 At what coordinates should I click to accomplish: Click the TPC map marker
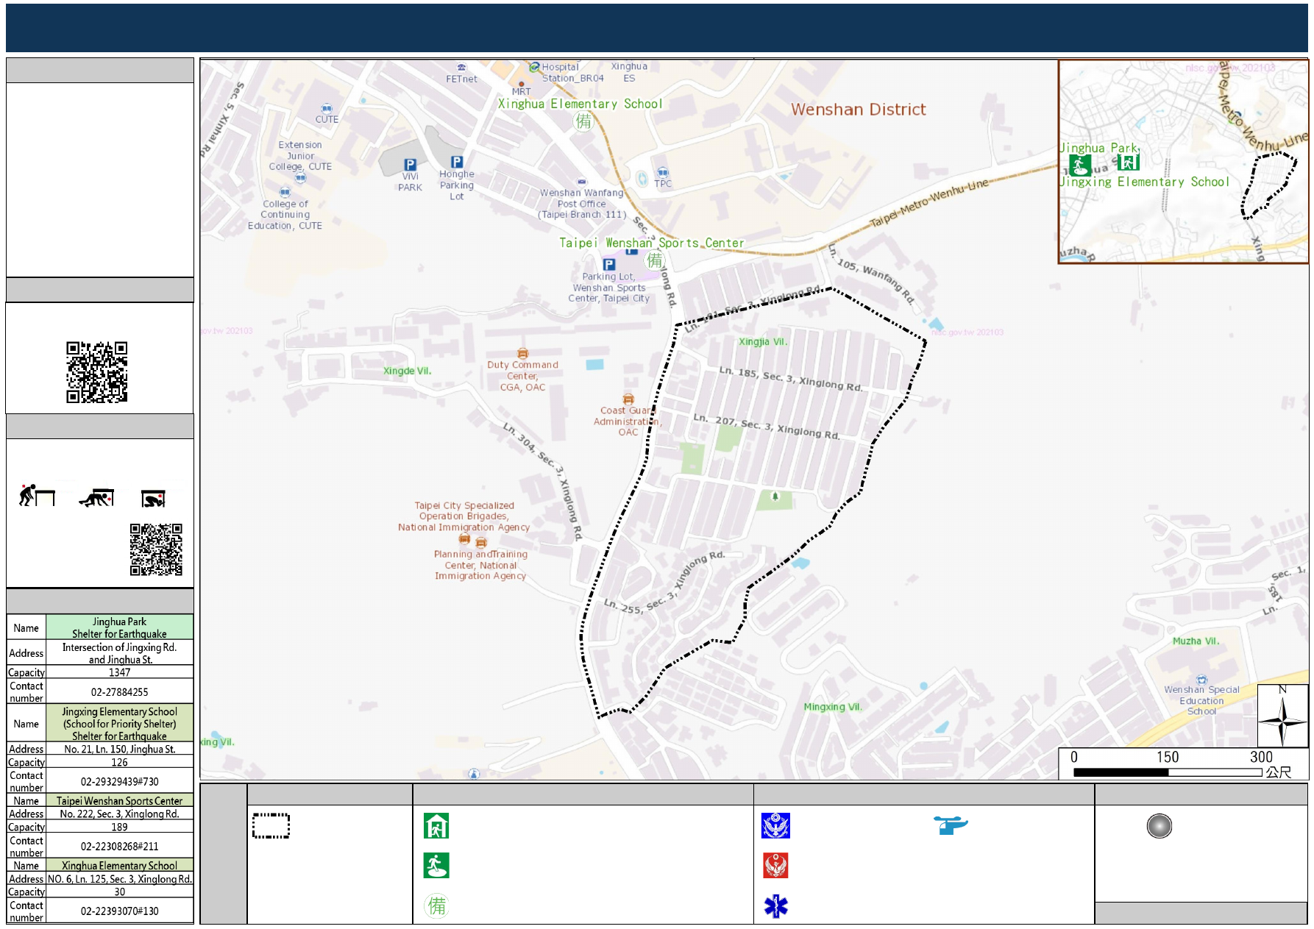(663, 173)
